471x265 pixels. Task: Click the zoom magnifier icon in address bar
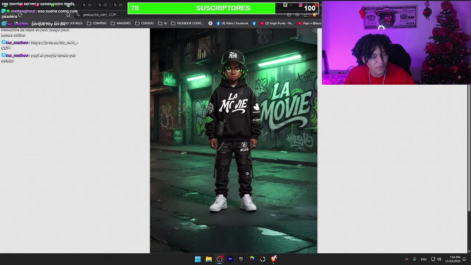point(297,15)
